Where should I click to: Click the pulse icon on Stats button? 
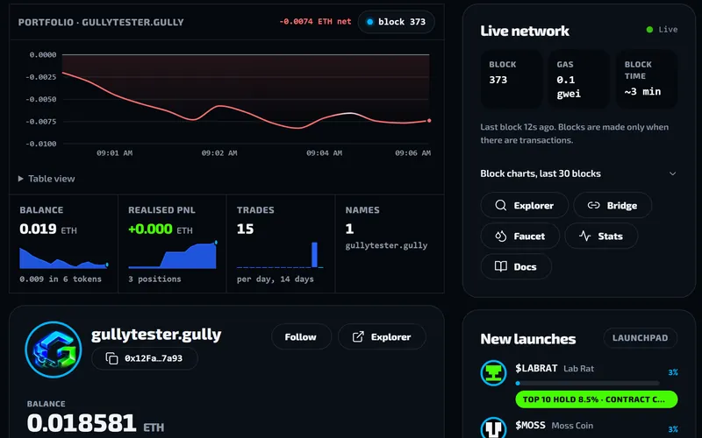tap(584, 236)
